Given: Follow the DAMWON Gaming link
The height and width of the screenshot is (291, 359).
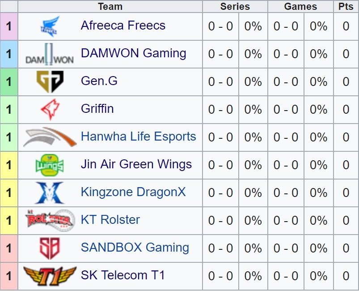Looking at the screenshot, I should pos(134,53).
